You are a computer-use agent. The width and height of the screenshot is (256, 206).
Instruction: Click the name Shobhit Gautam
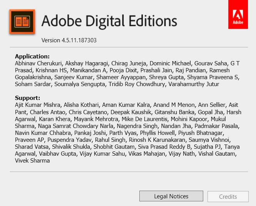[114, 147]
